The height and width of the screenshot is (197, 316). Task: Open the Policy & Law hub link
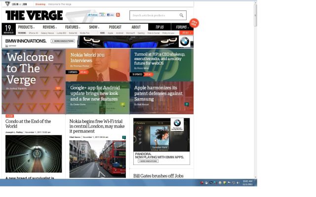tap(168, 33)
